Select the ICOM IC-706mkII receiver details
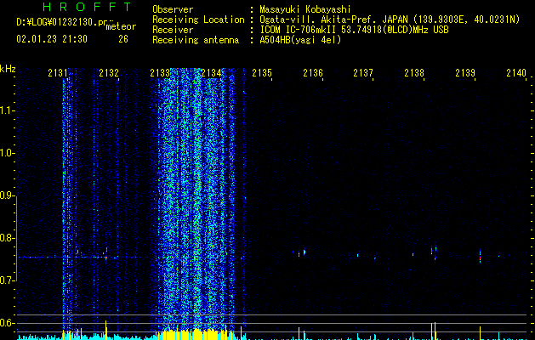The width and height of the screenshot is (535, 340). pyautogui.click(x=354, y=30)
